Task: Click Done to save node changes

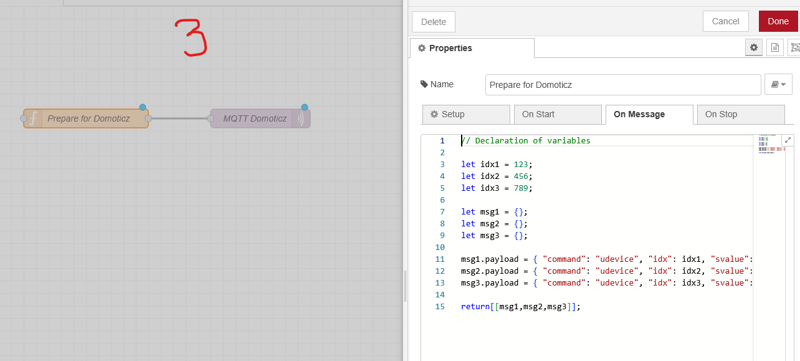Action: pyautogui.click(x=778, y=21)
